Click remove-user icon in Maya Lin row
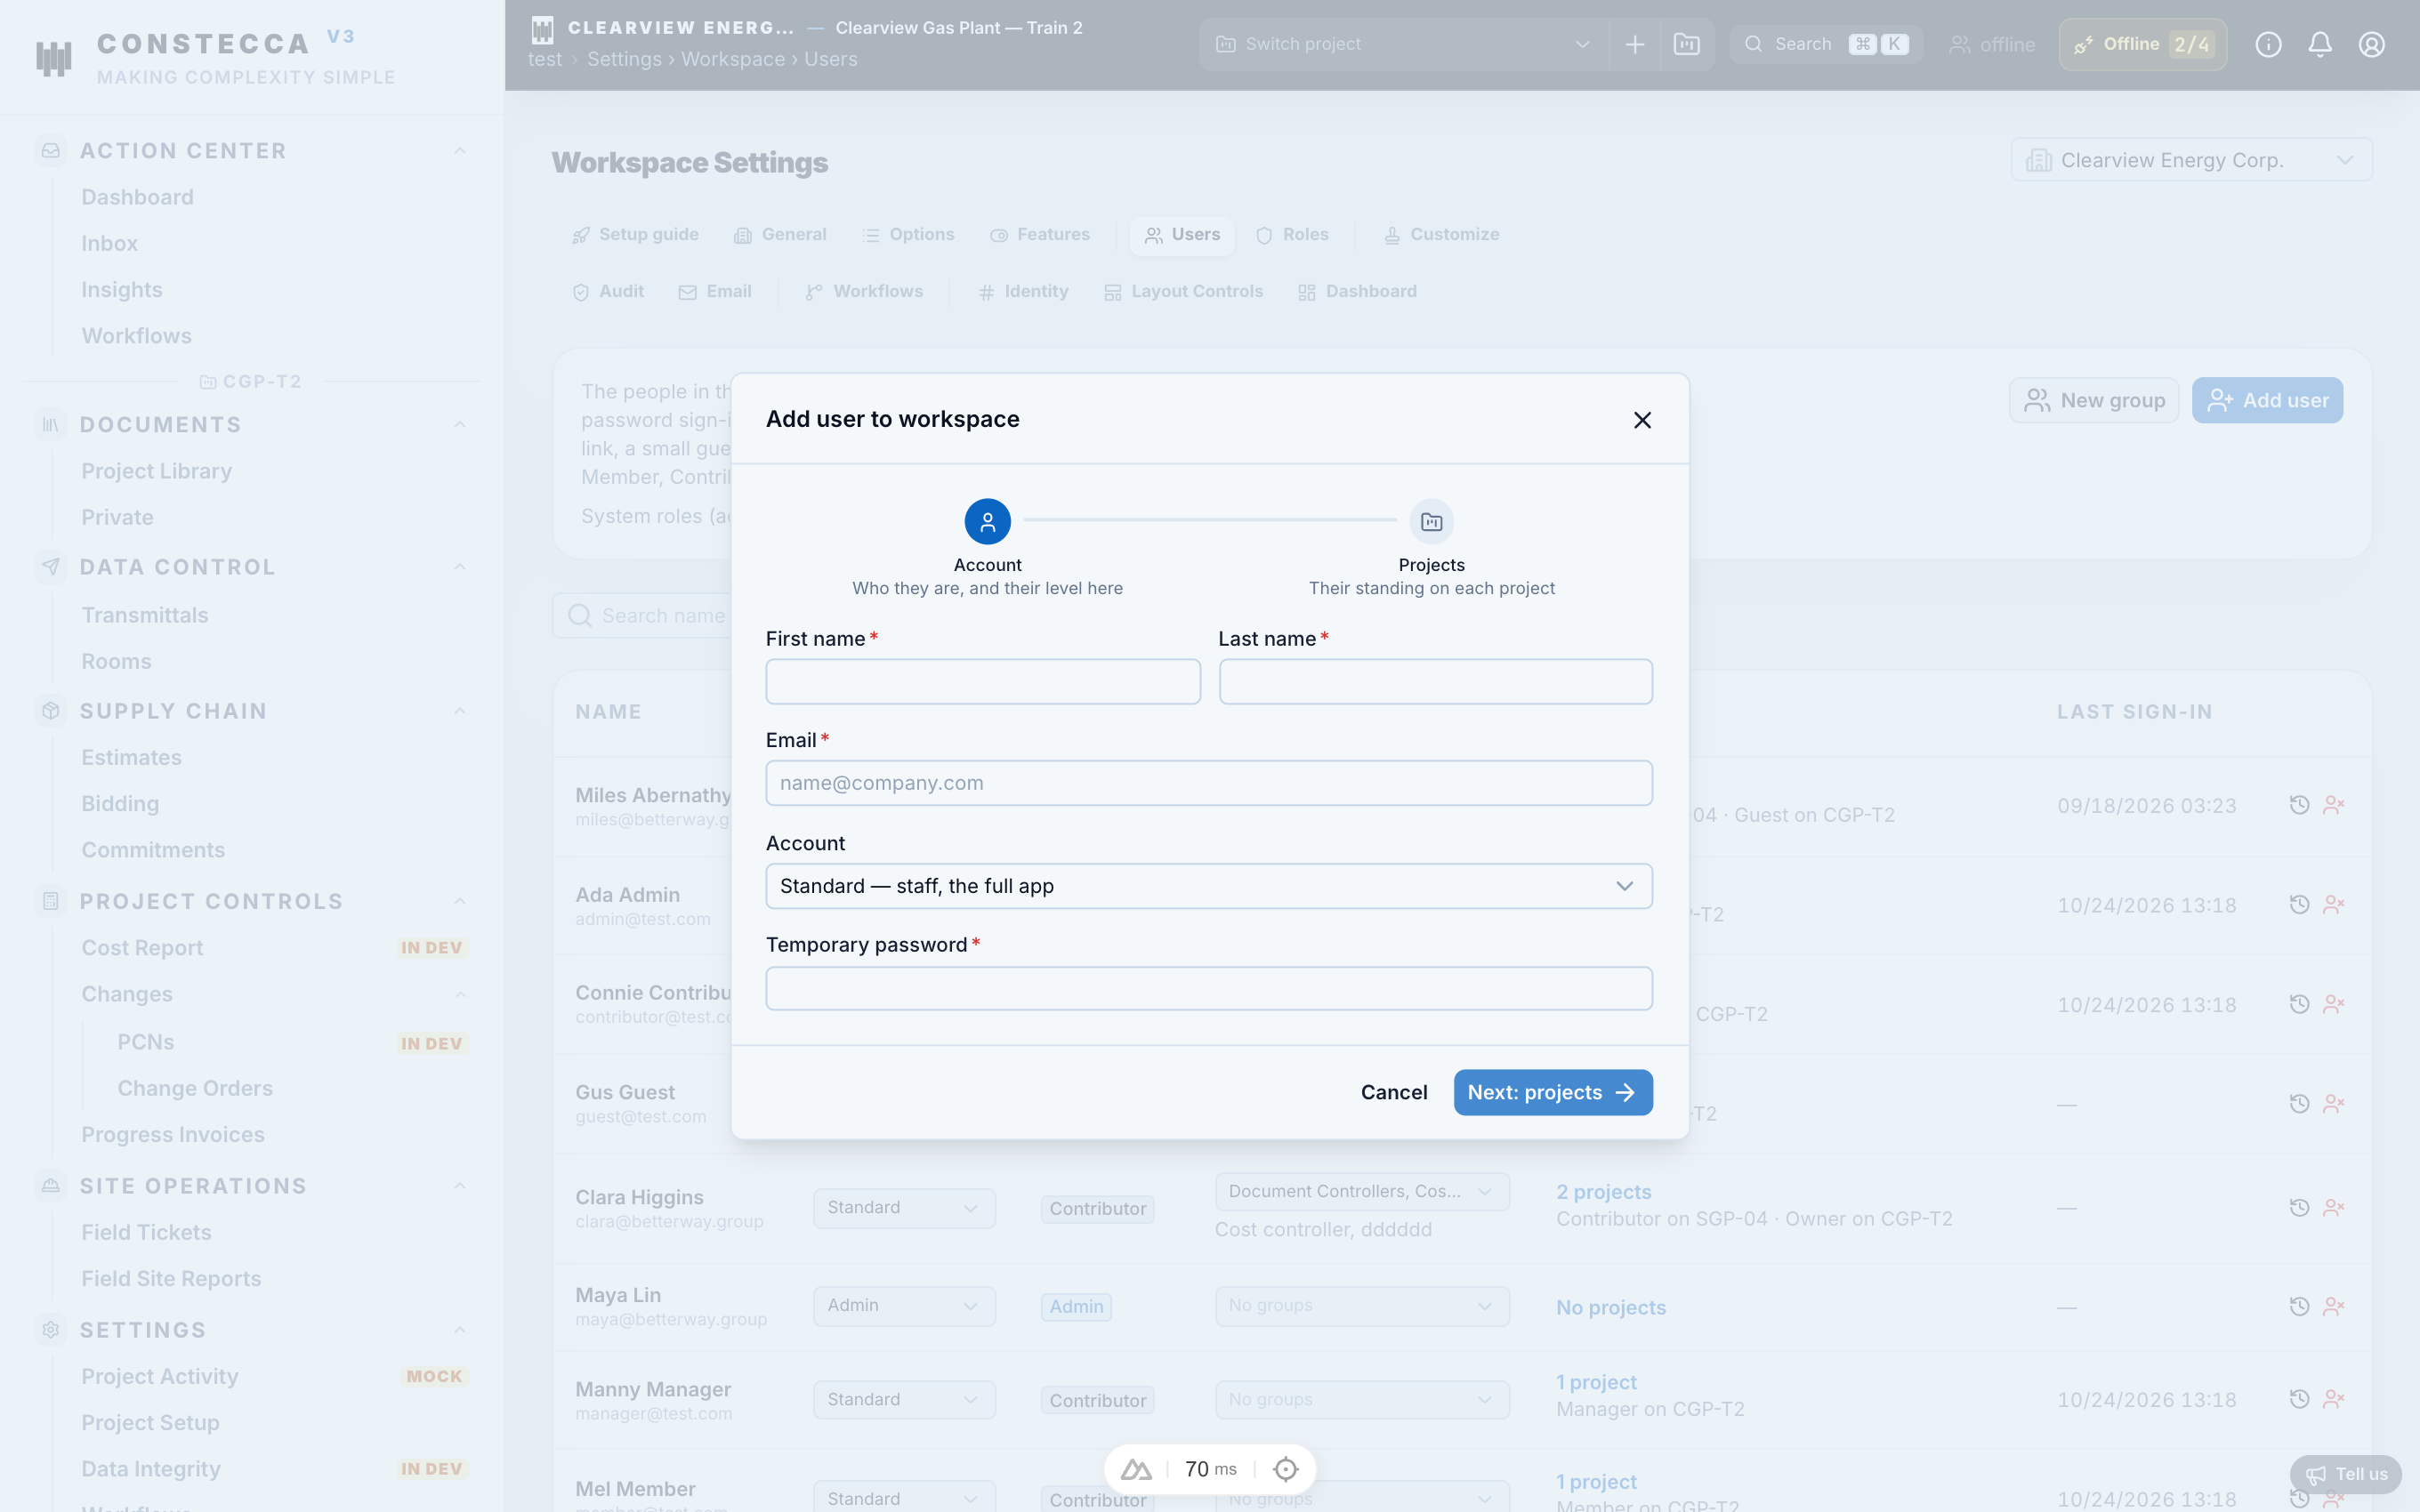 coord(2334,1306)
